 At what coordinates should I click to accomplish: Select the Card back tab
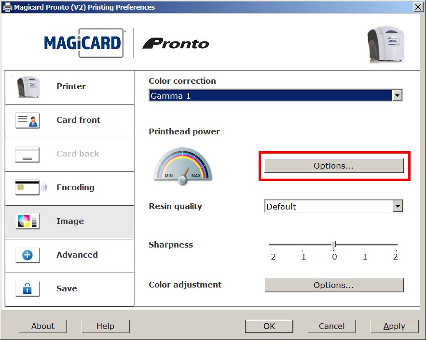click(69, 155)
